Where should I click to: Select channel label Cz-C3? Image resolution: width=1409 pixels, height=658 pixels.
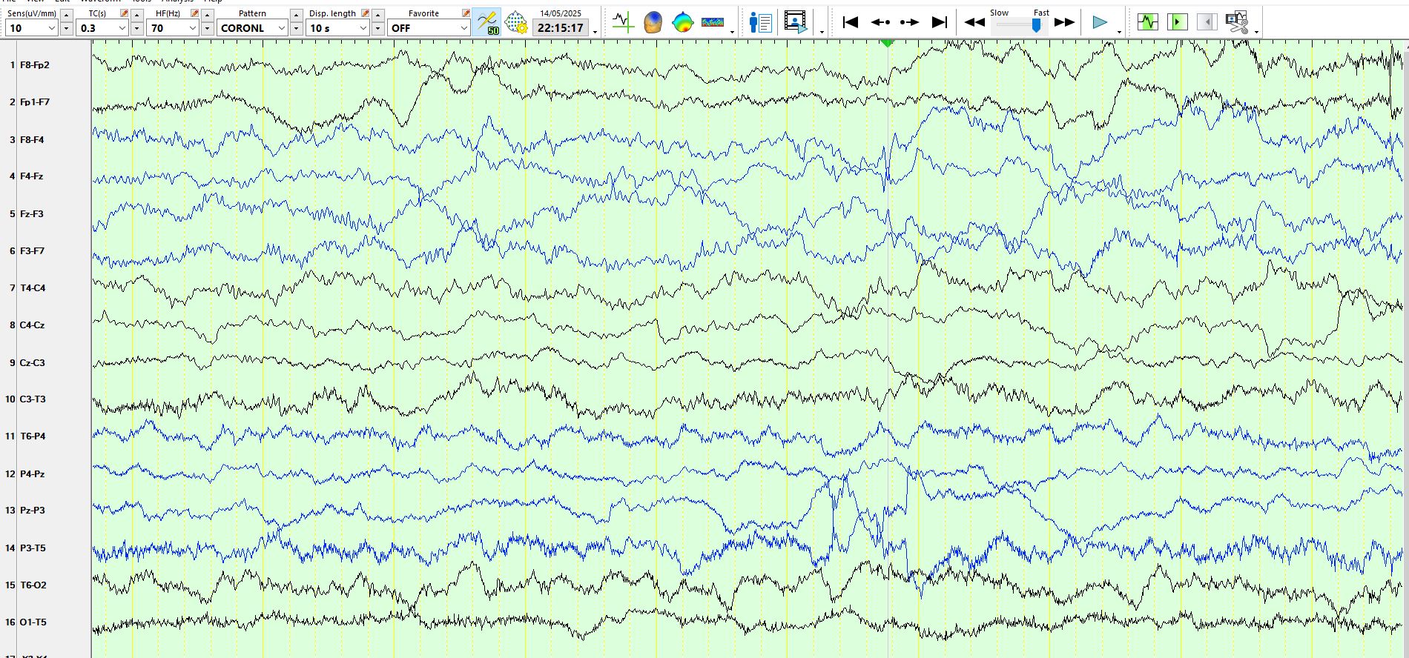[33, 363]
